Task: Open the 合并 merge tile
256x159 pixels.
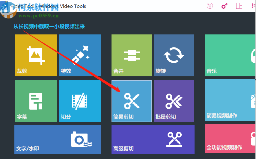Action: click(x=132, y=55)
